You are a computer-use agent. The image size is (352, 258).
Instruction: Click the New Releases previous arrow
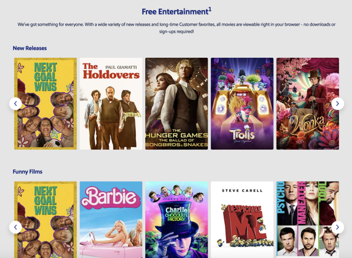click(16, 103)
